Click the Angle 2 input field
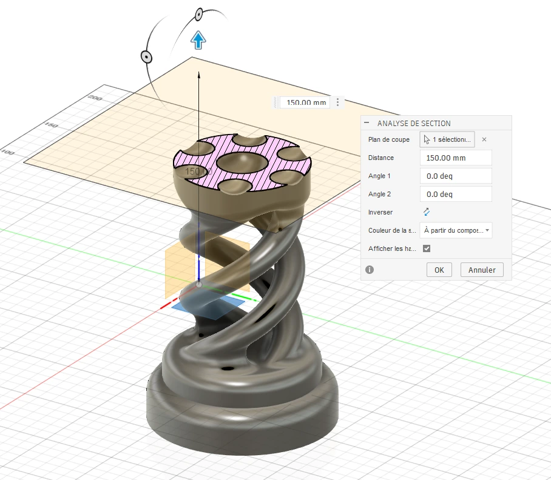Image resolution: width=551 pixels, height=480 pixels. pyautogui.click(x=455, y=194)
